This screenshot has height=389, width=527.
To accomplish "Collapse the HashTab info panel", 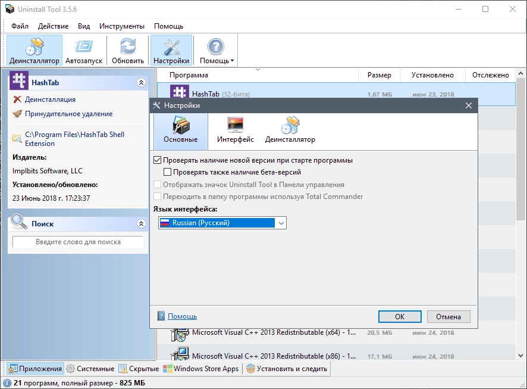I will [x=142, y=82].
